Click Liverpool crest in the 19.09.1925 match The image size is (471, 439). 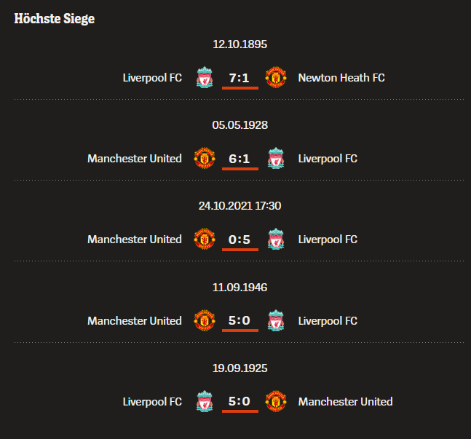pyautogui.click(x=205, y=401)
